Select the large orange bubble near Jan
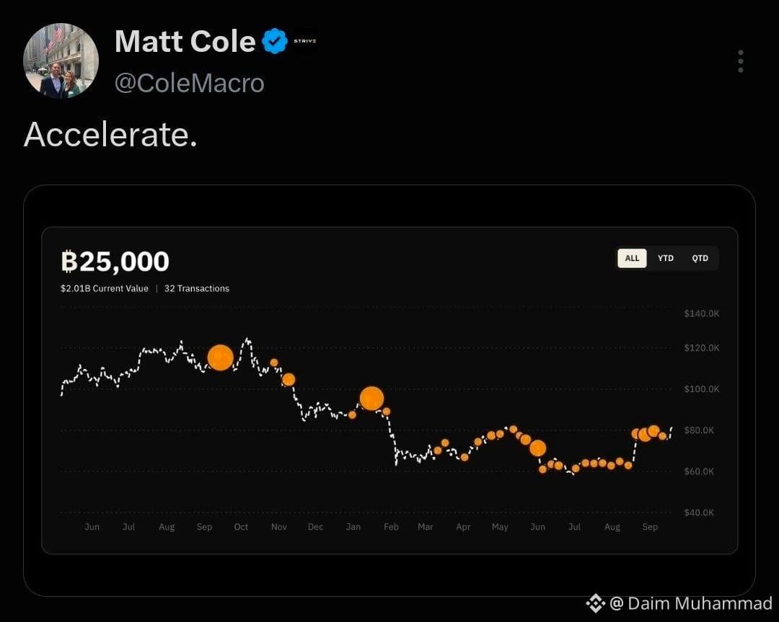The width and height of the screenshot is (779, 622). point(371,399)
